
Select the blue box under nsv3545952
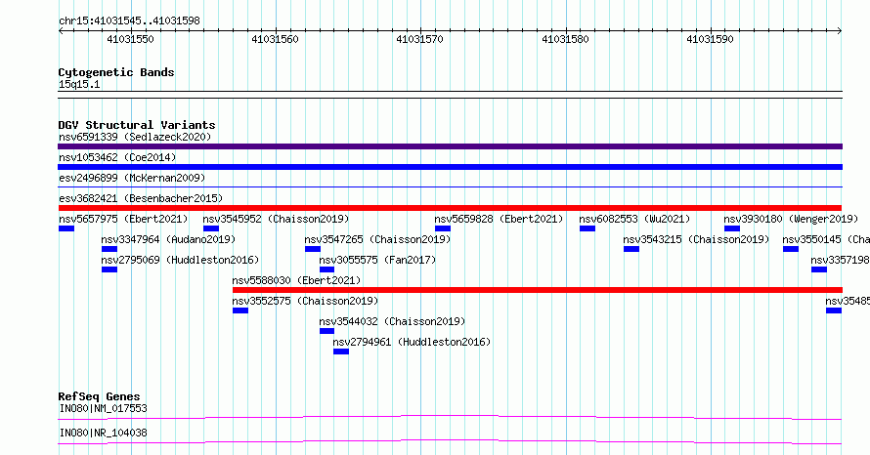point(211,228)
